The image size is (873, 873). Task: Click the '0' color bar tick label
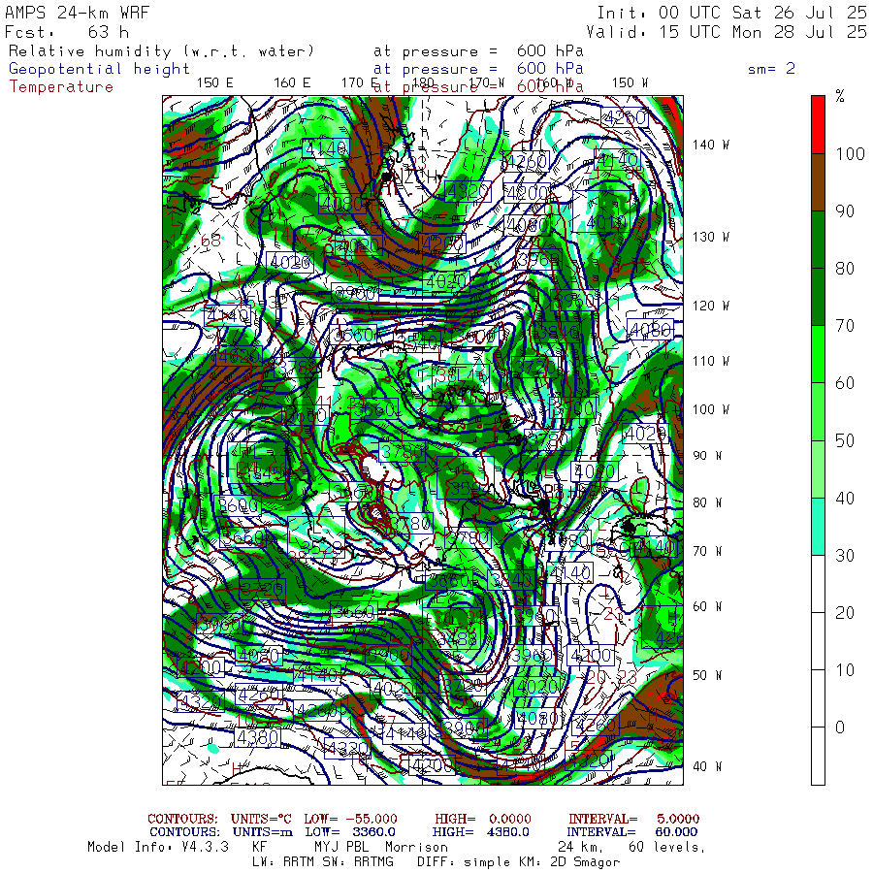point(840,727)
